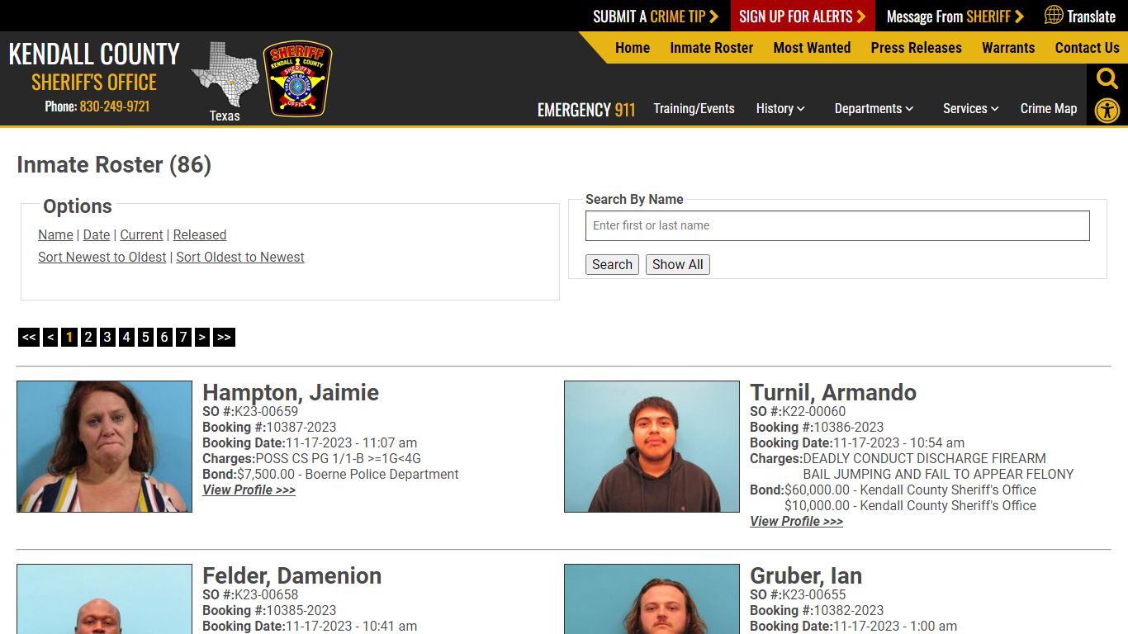Click the EMERGENCY 911 text
This screenshot has width=1128, height=634.
586,110
